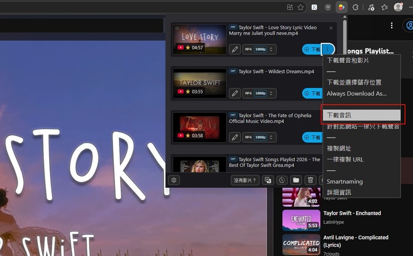This screenshot has height=256, width=413.
Task: Open the white X extension icon
Action: pos(314,7)
